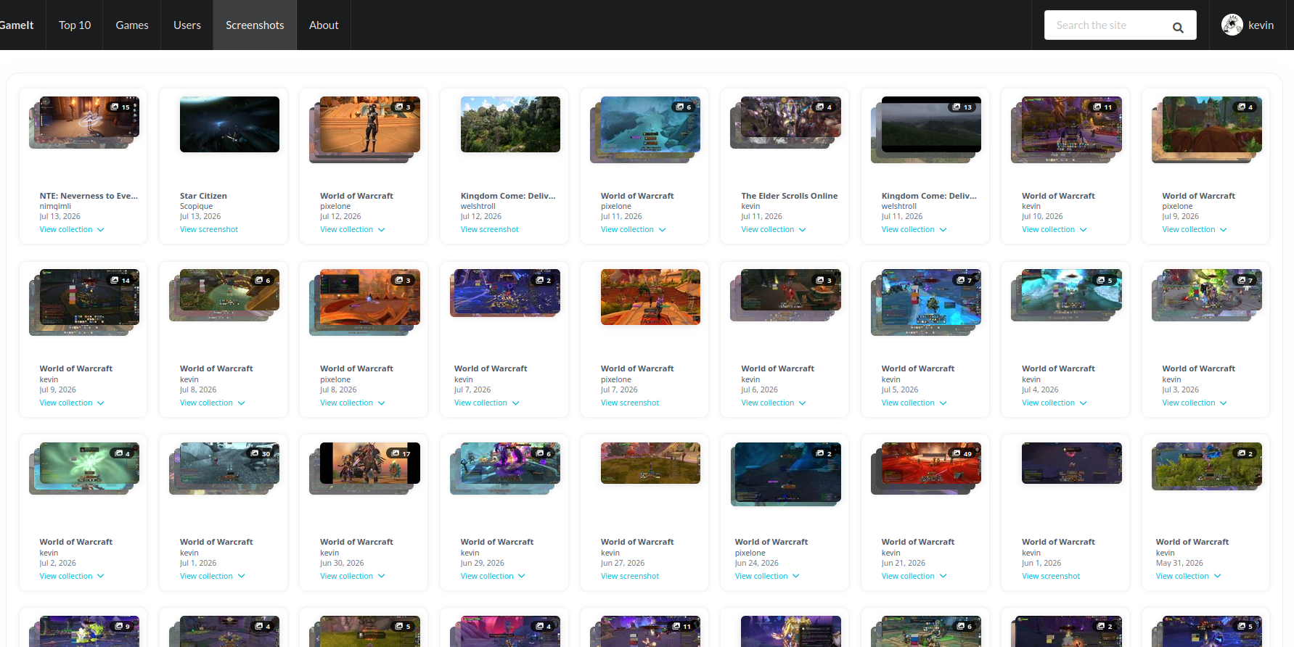Image resolution: width=1294 pixels, height=647 pixels.
Task: Click the 'NTE: Neverness to Eve...' title
Action: click(89, 196)
